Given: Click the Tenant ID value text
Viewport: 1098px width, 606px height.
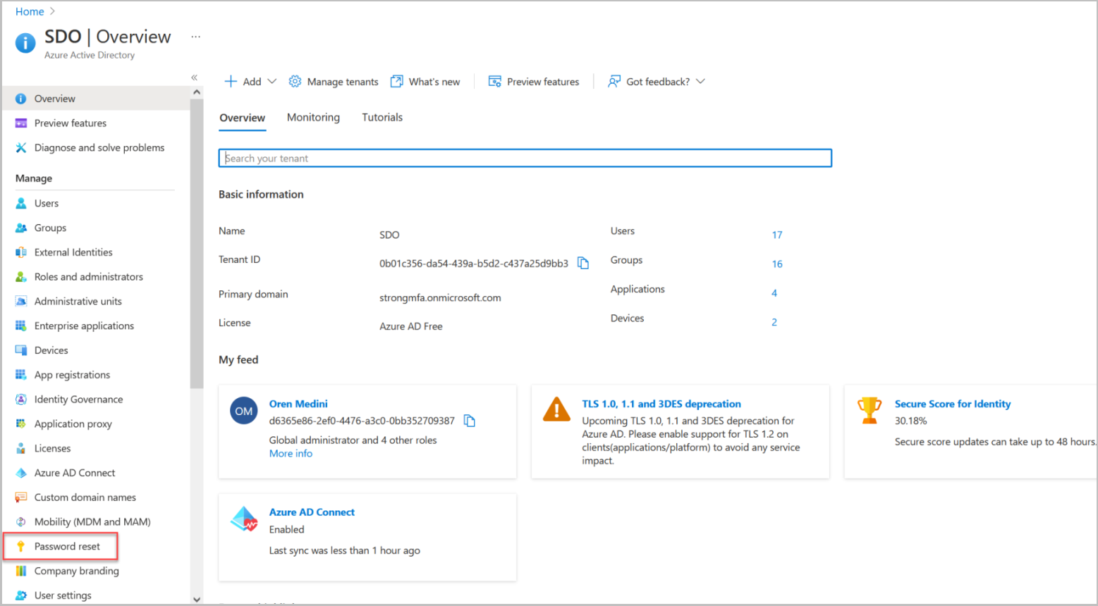Looking at the screenshot, I should click(x=474, y=264).
